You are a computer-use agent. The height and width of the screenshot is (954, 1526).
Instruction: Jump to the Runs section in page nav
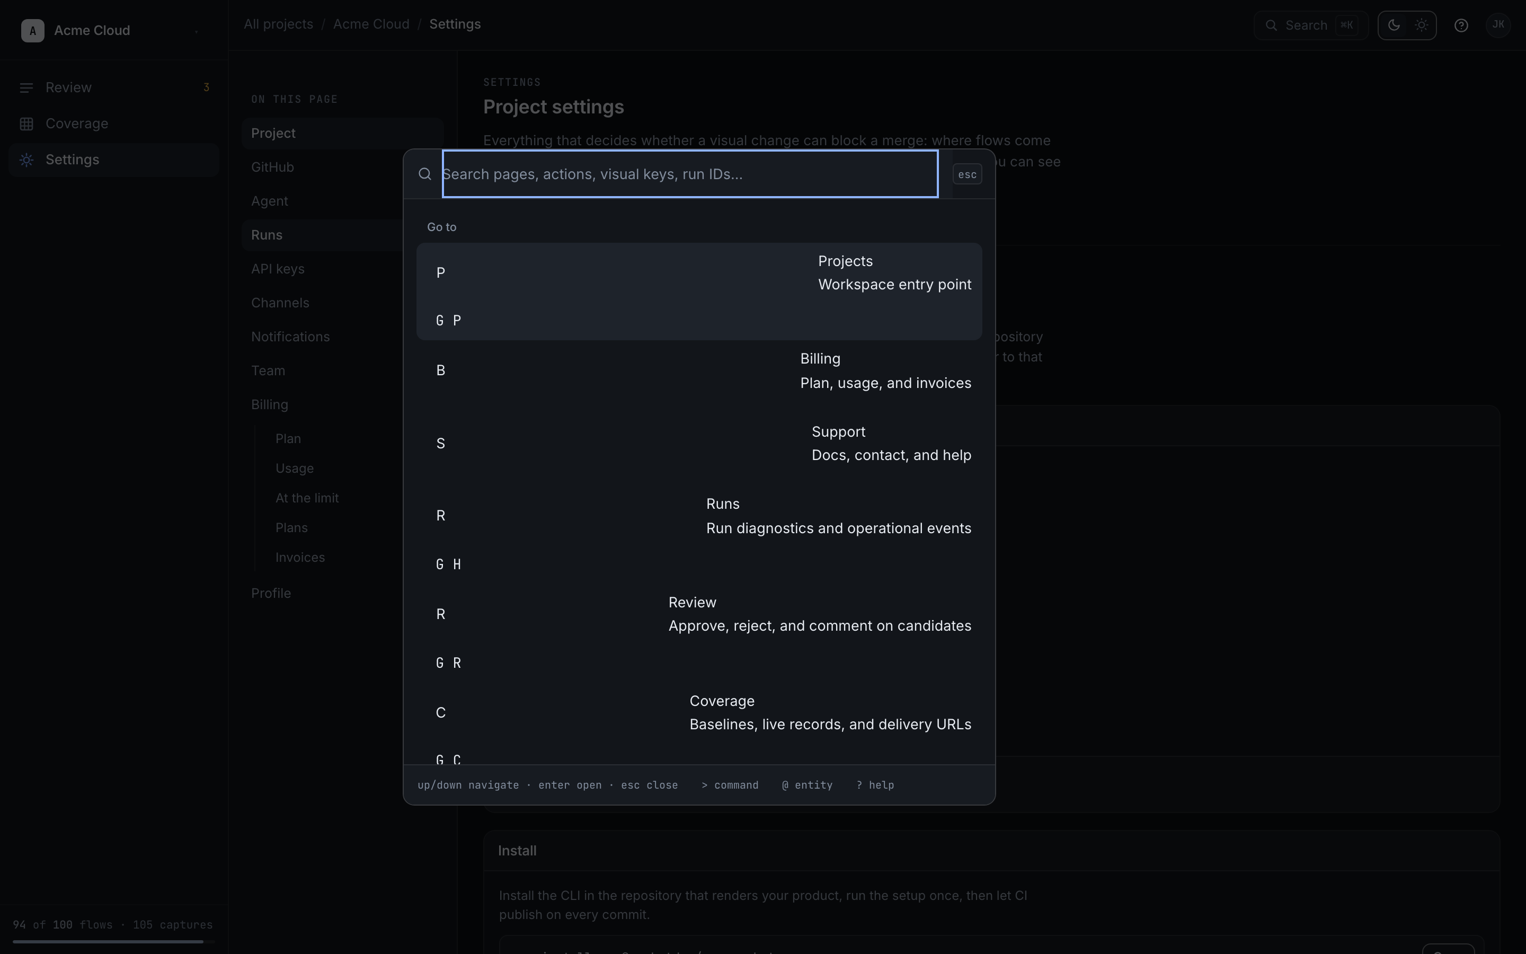322,235
